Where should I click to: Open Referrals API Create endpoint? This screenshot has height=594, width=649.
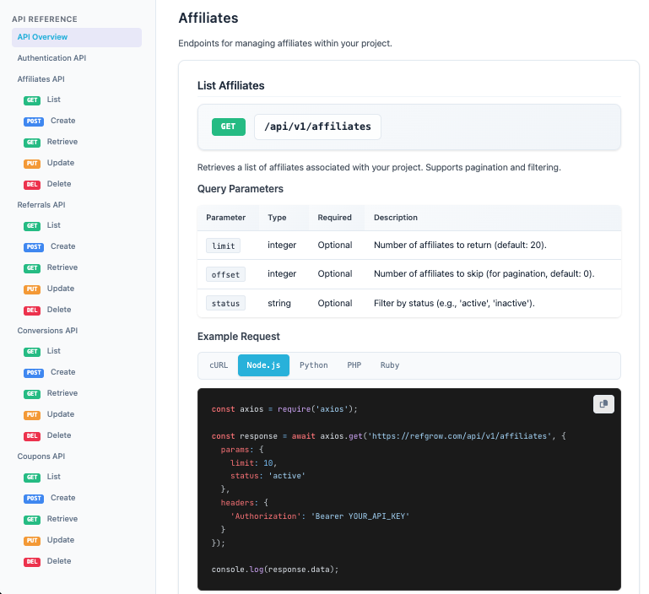pos(50,246)
